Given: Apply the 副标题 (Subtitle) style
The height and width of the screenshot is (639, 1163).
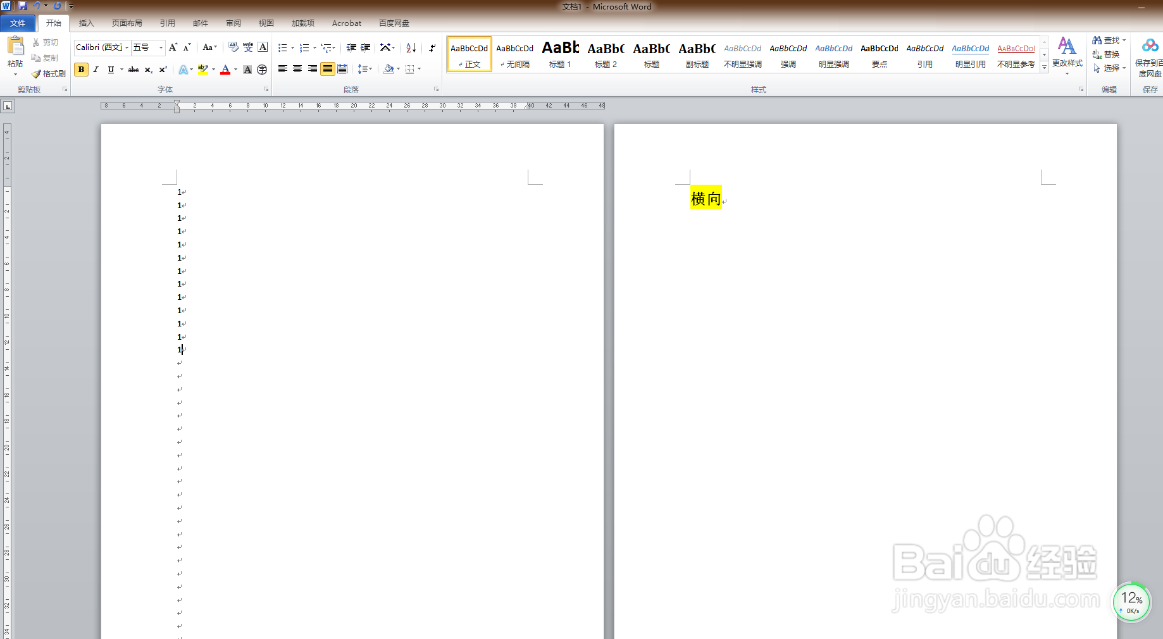Looking at the screenshot, I should (x=697, y=54).
